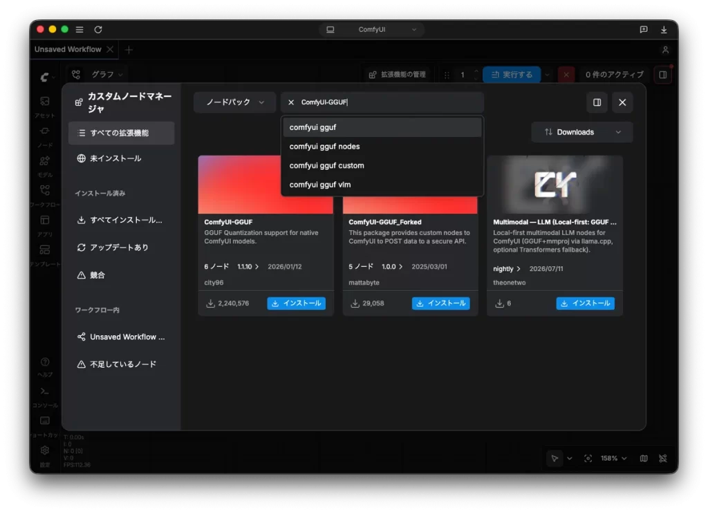Click the download icon at top right
Viewport: 708px width, 513px height.
[x=664, y=29]
